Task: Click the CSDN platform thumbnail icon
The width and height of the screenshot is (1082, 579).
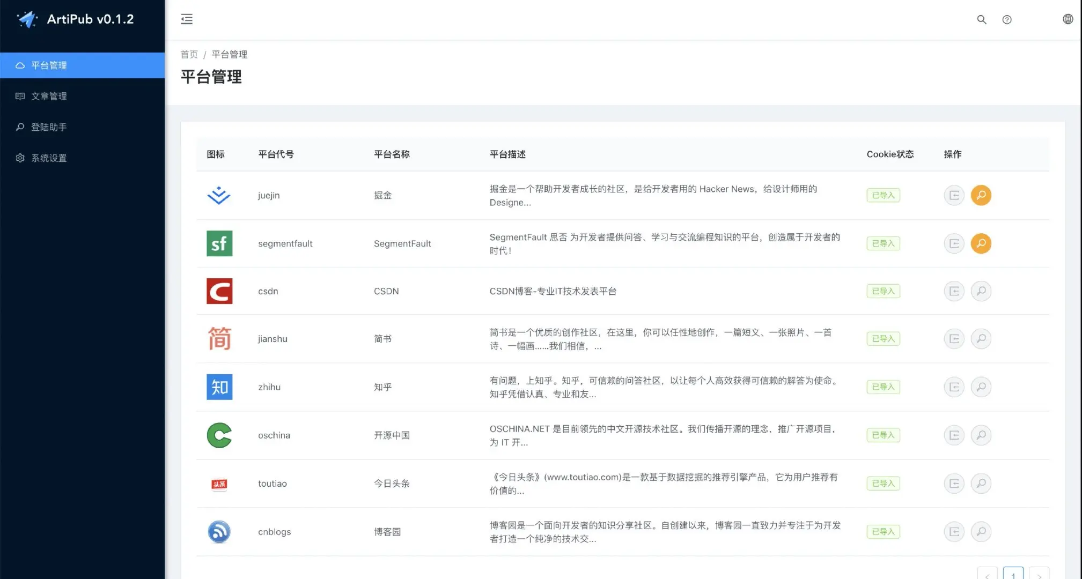Action: pos(219,291)
